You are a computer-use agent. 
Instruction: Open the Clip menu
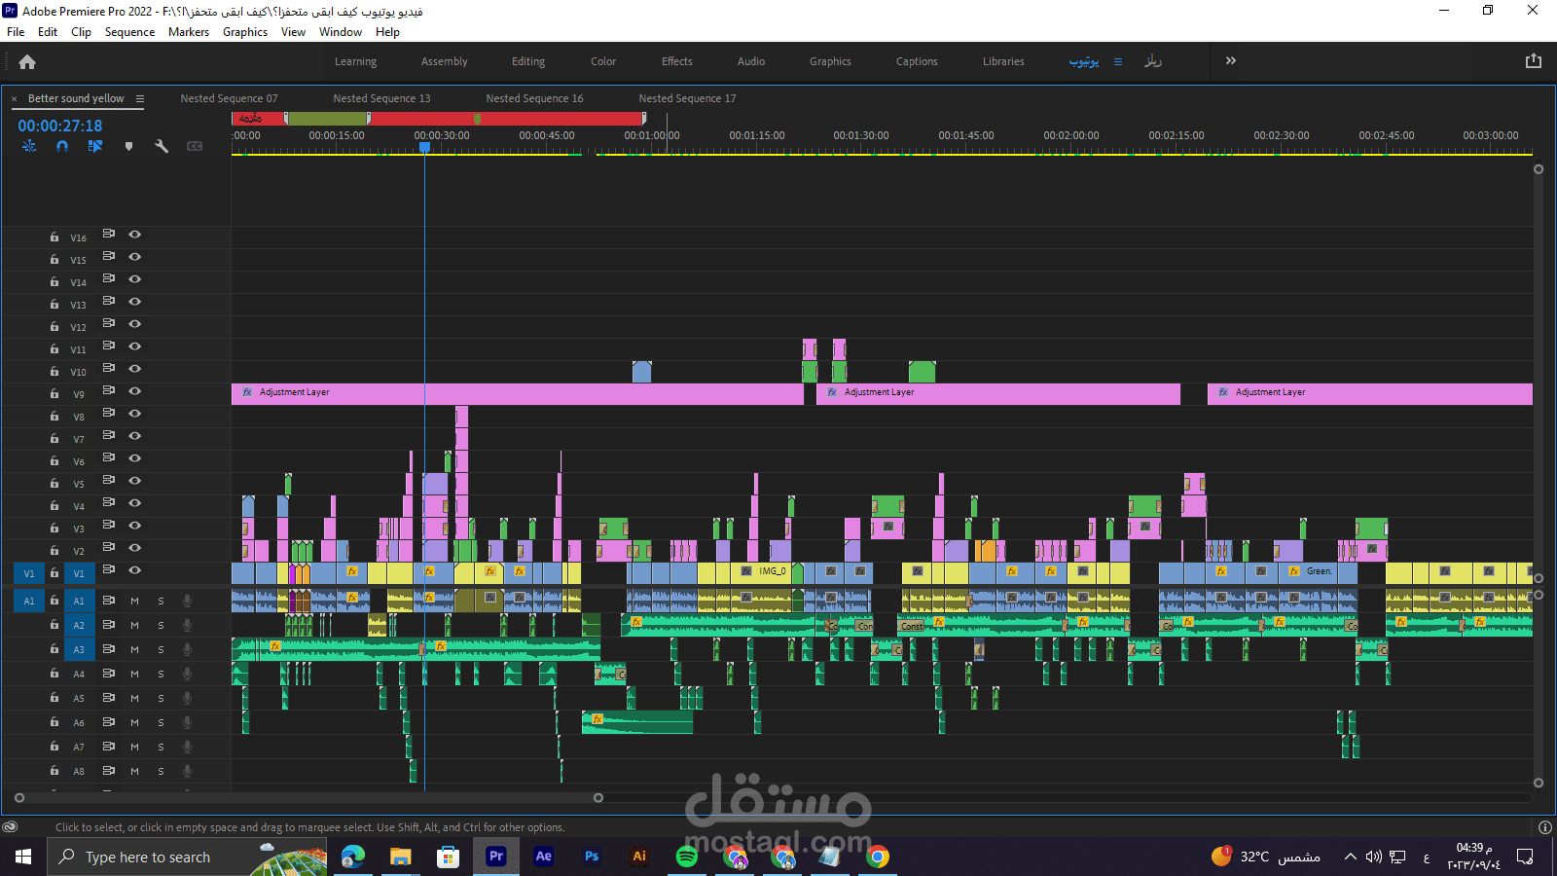(x=81, y=32)
